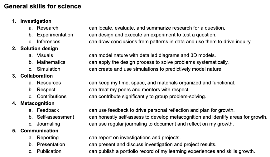The height and width of the screenshot is (157, 270).
Task: Click the 'Solution design' heading
Action: pyautogui.click(x=39, y=49)
